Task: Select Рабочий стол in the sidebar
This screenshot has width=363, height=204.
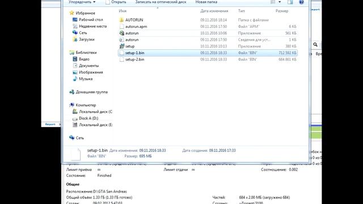Action: pyautogui.click(x=91, y=20)
